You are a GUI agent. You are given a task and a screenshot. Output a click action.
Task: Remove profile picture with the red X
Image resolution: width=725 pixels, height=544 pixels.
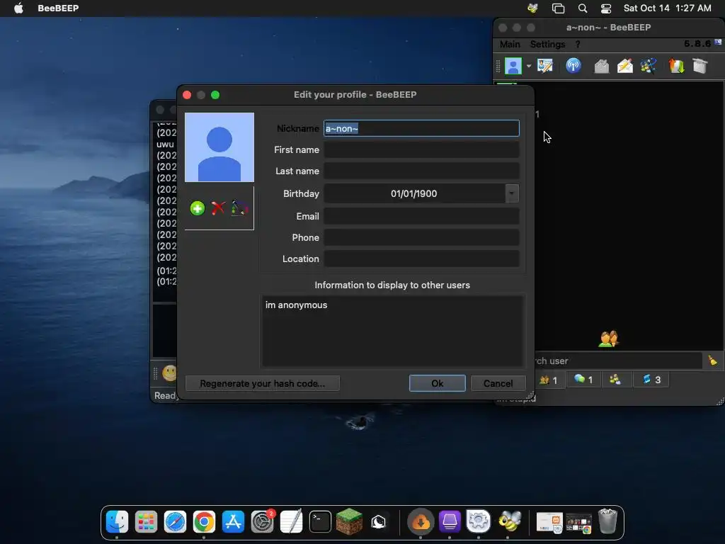pyautogui.click(x=218, y=208)
